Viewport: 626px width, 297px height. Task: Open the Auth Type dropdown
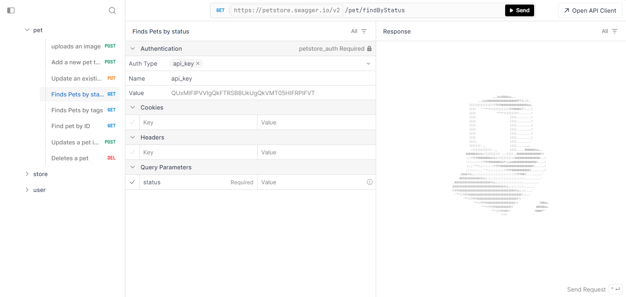coord(368,63)
